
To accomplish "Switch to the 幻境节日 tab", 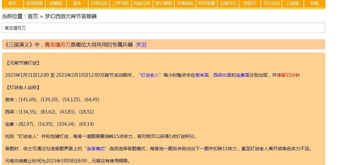I will [x=228, y=4].
